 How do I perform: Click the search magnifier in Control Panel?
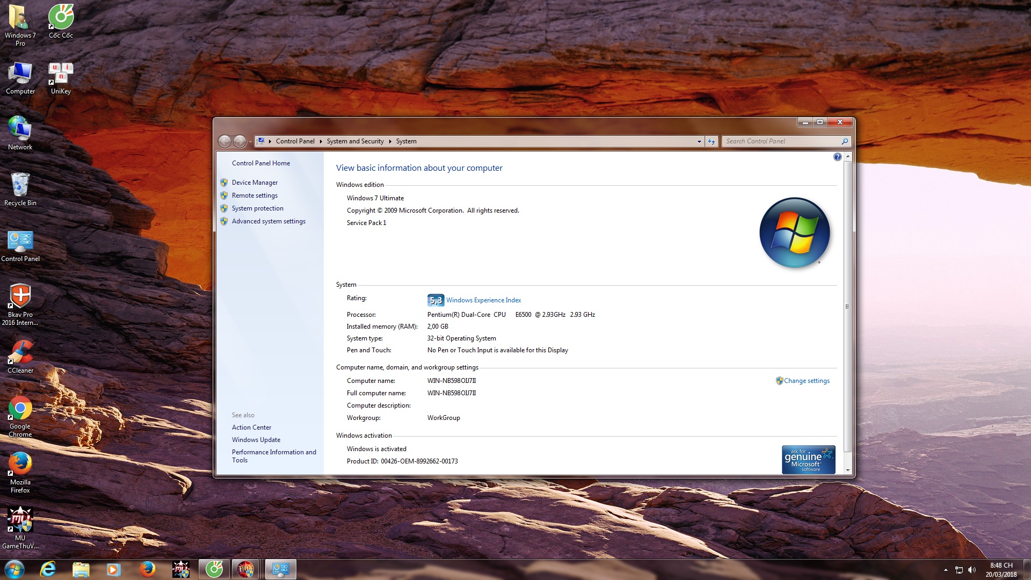(845, 141)
